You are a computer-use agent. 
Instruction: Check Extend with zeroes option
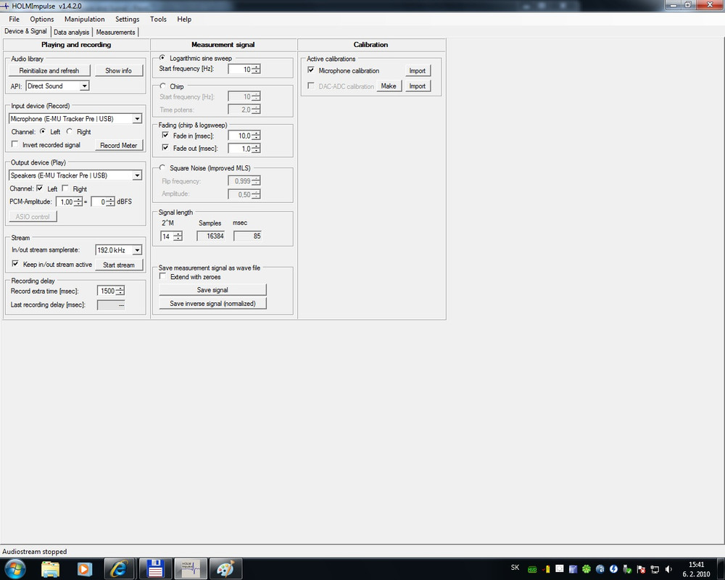[x=162, y=276]
